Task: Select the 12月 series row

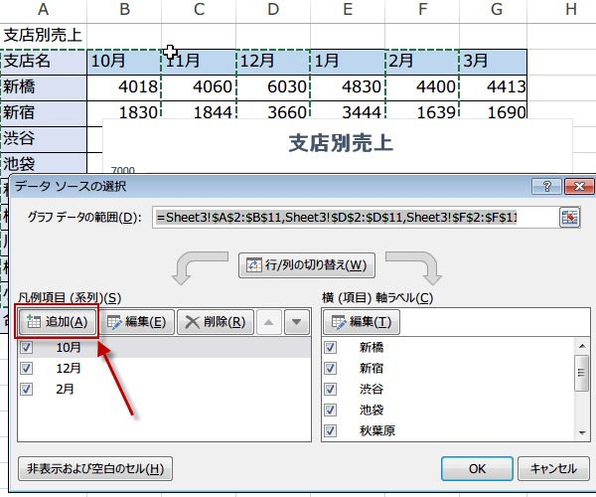Action: (164, 368)
